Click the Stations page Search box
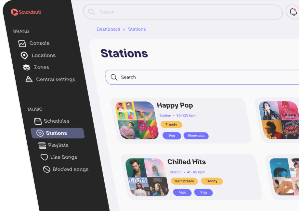This screenshot has width=299, height=211. point(202,77)
